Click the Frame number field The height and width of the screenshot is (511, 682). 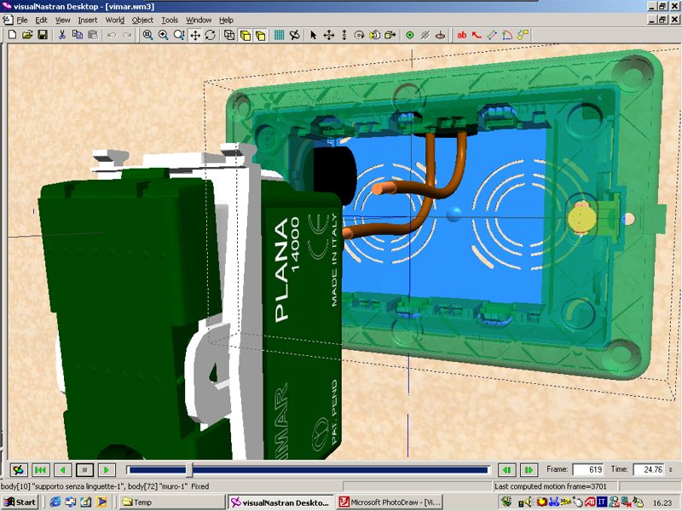(x=588, y=470)
